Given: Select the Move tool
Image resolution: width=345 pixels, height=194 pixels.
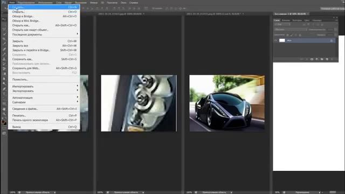Looking at the screenshot, I should click(4, 19).
